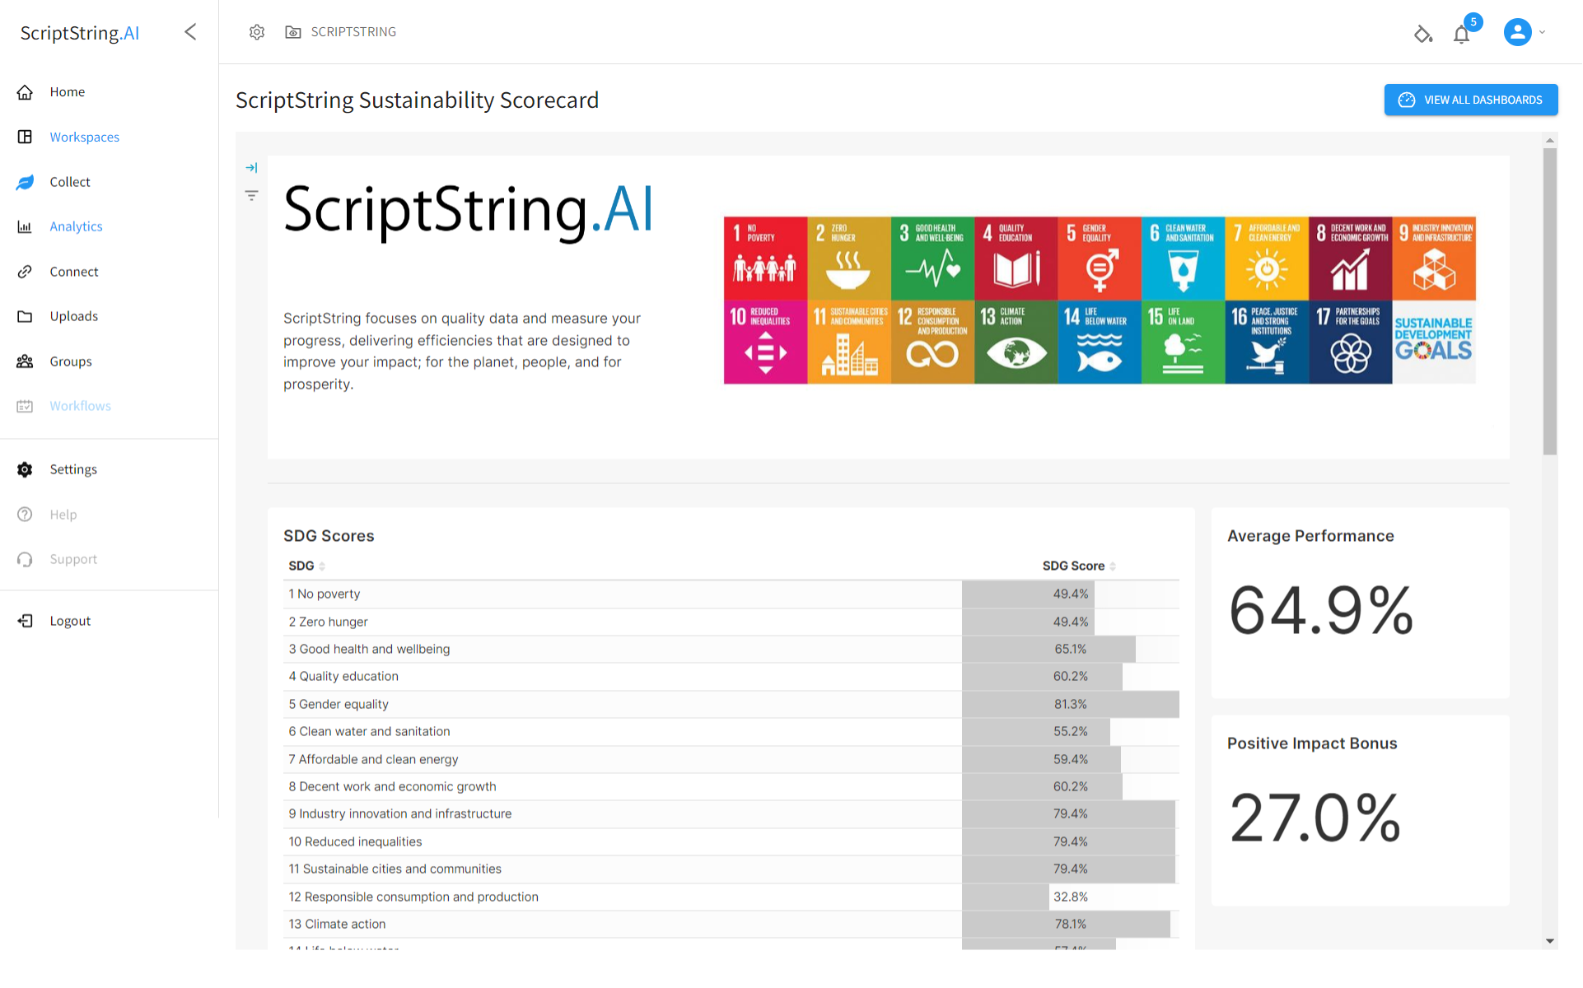The width and height of the screenshot is (1583, 988).
Task: Select Logout in the sidebar
Action: [x=70, y=621]
